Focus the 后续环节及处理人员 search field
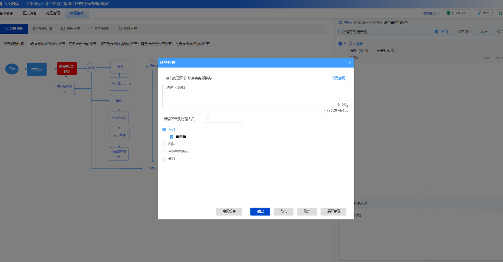 pyautogui.click(x=223, y=119)
